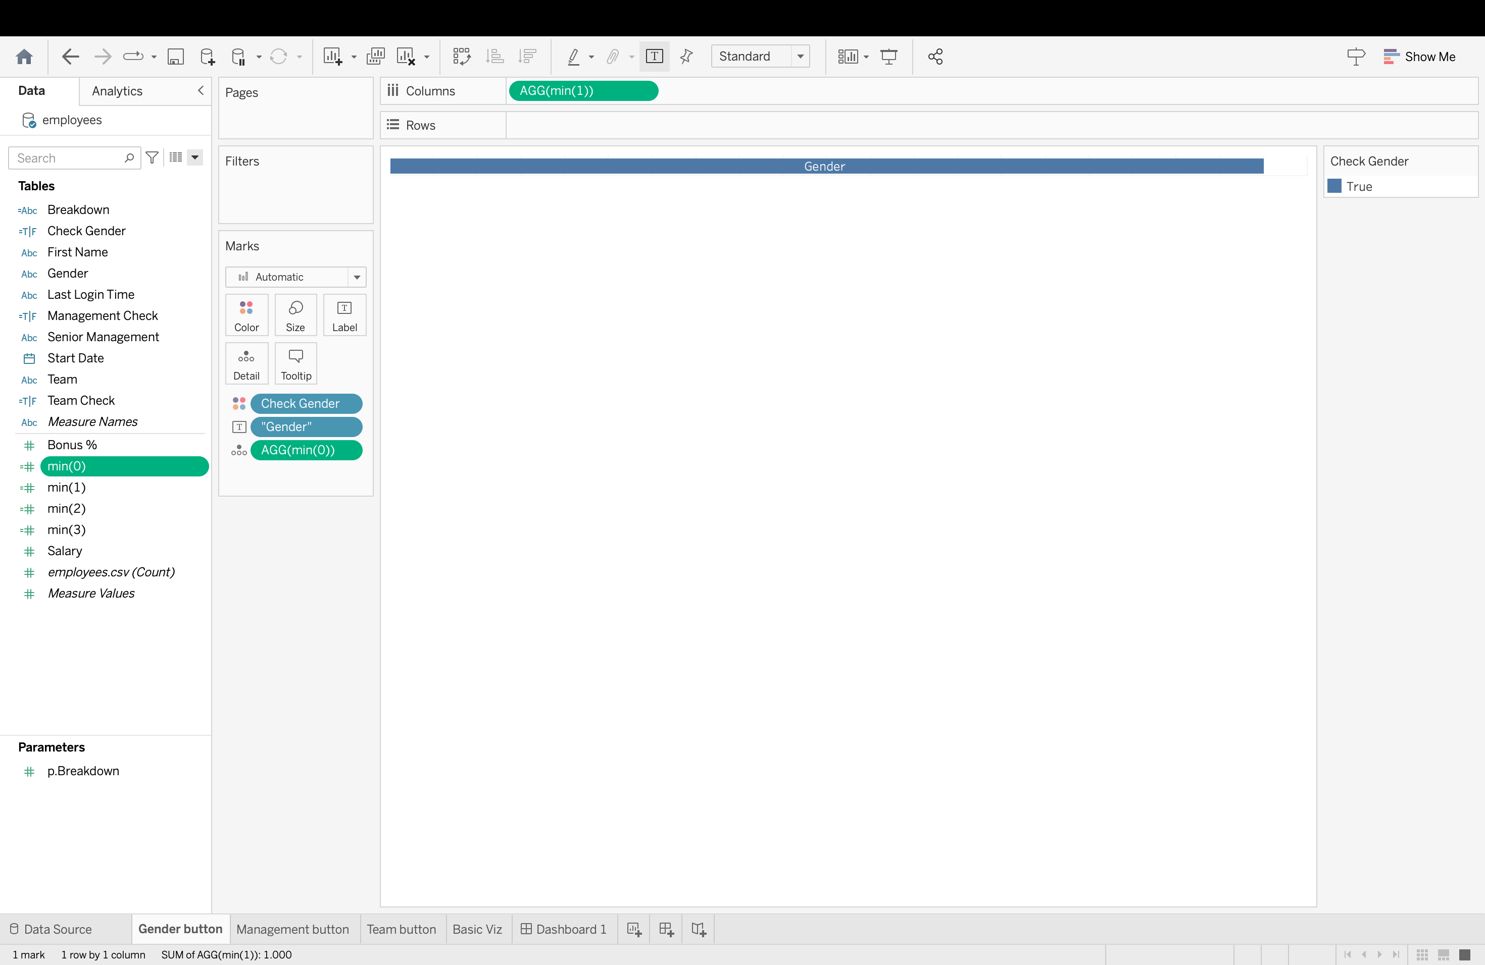Click the Share workbook icon
The image size is (1485, 965).
coord(934,57)
